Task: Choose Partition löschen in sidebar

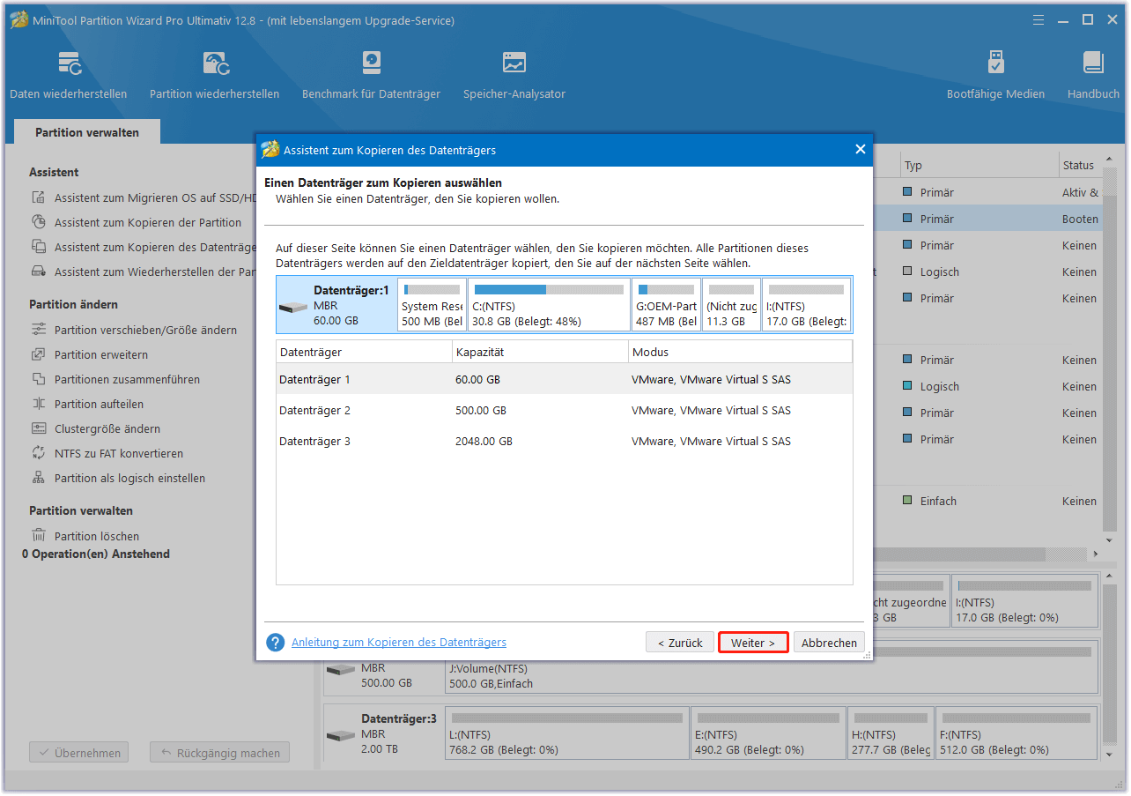Action: tap(97, 536)
